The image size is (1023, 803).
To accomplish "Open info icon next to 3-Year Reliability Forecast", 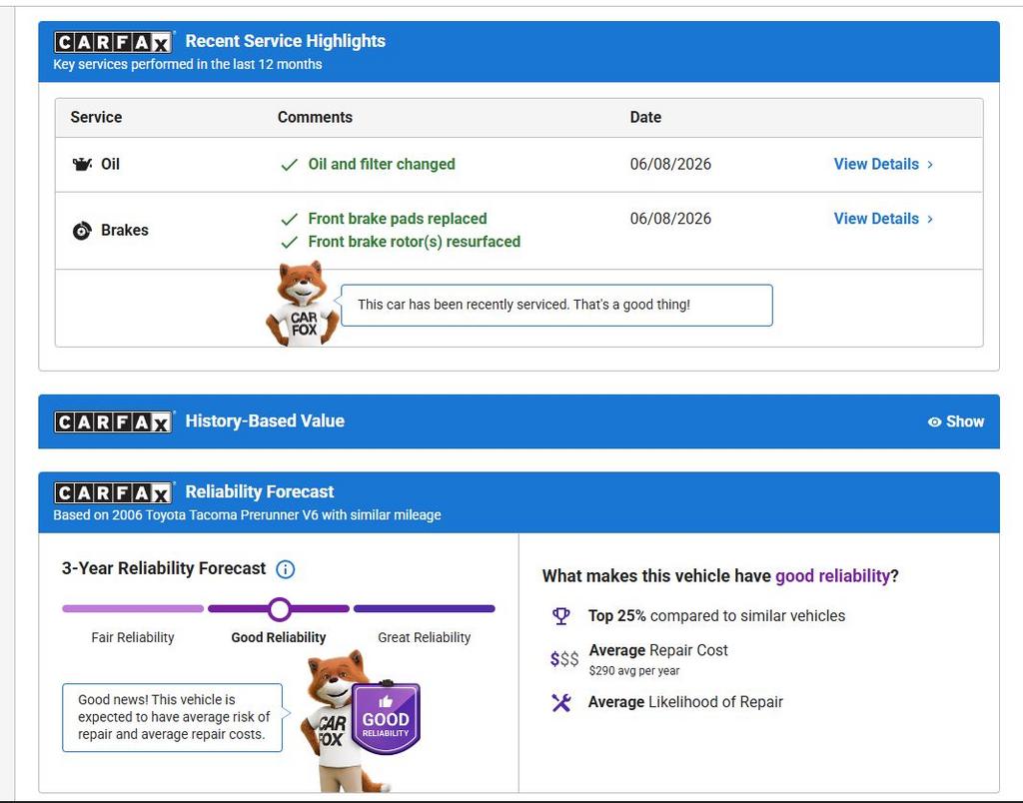I will click(285, 569).
